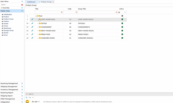
Task: Expand the TEXTILE tree node
Action: 38,23
